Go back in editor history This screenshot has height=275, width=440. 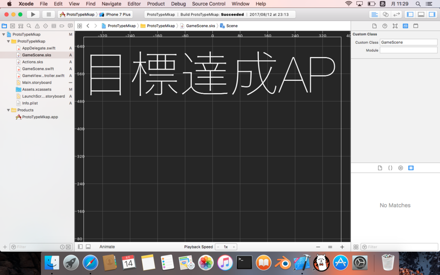pos(88,26)
